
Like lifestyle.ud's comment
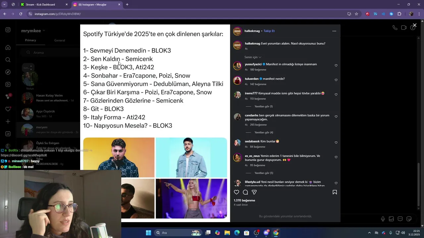336,183
